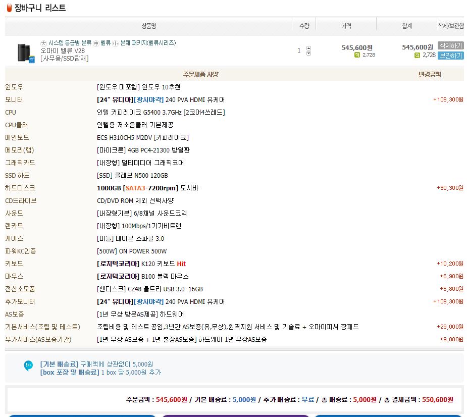Select [1년 무상 방문AS제공] 하드웨어 text
This screenshot has width=467, height=417.
tap(140, 314)
